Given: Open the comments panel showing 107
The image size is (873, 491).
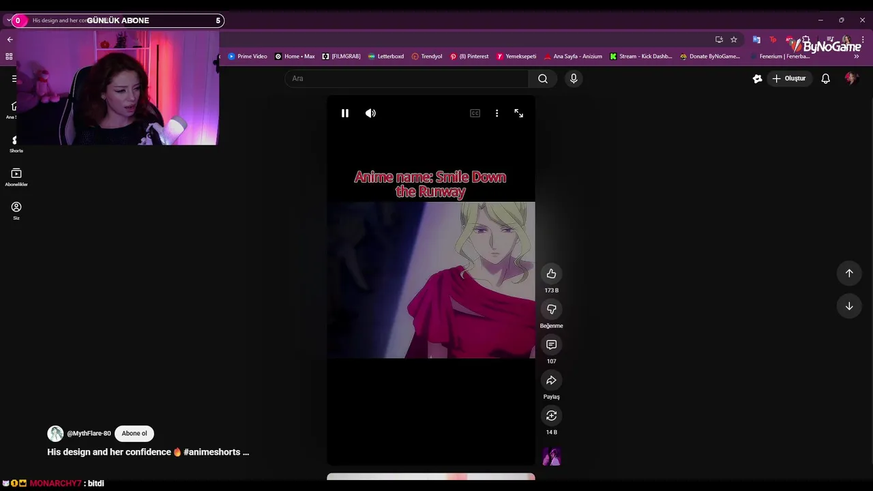Looking at the screenshot, I should (552, 344).
